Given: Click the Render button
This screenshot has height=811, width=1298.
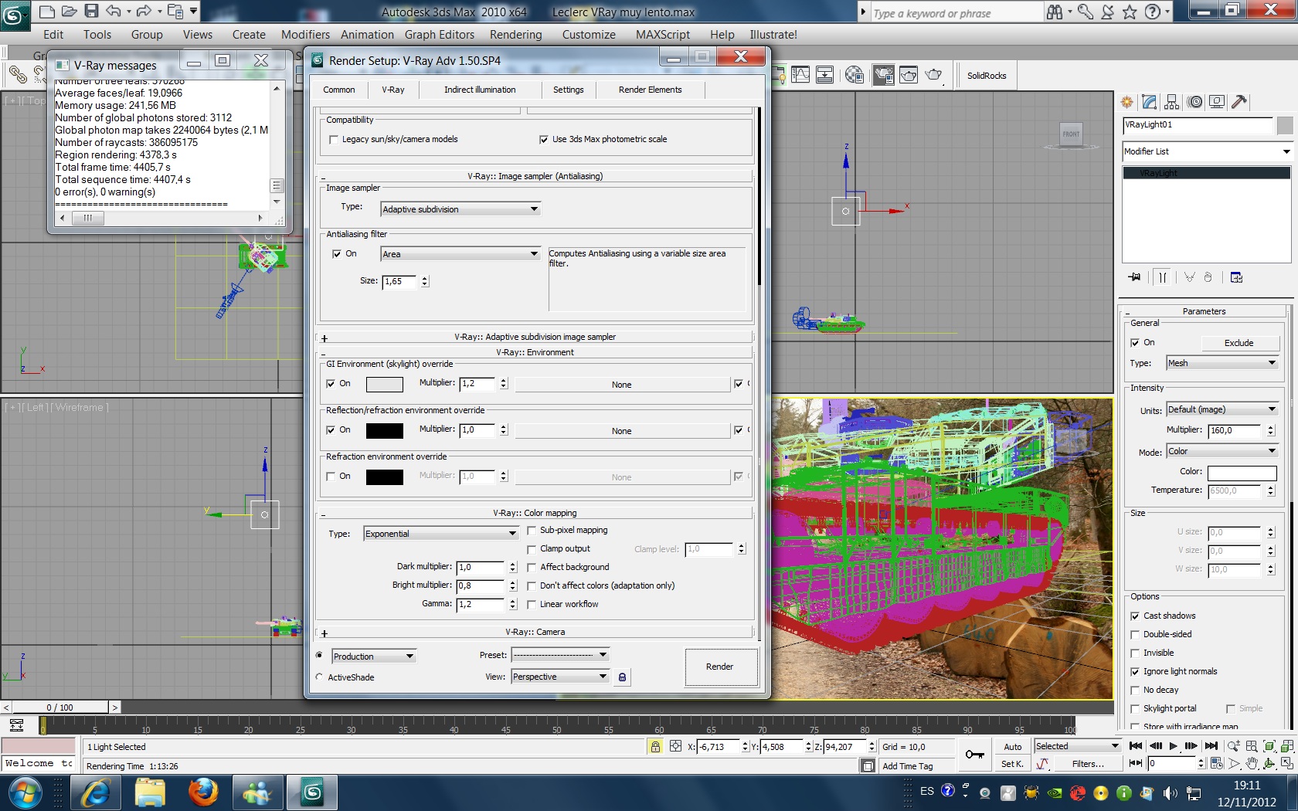Looking at the screenshot, I should [720, 667].
